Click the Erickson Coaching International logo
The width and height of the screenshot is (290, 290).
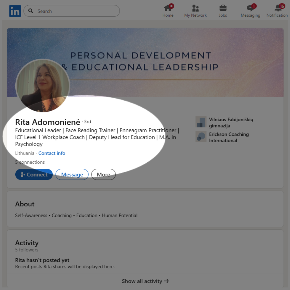click(201, 137)
